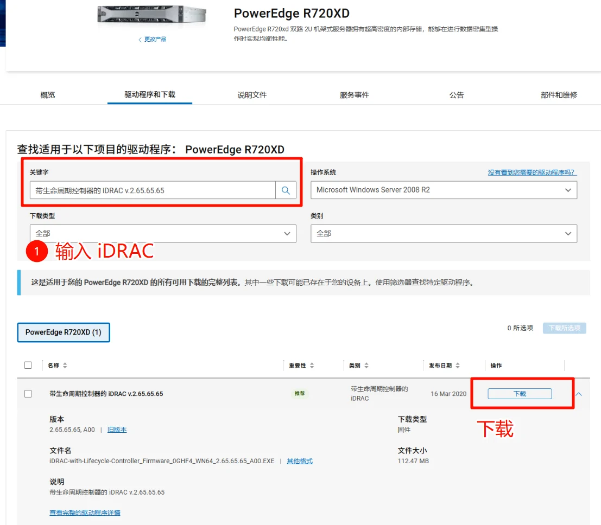Select the 驱动程序和下载 tab
This screenshot has height=525, width=601.
point(150,94)
